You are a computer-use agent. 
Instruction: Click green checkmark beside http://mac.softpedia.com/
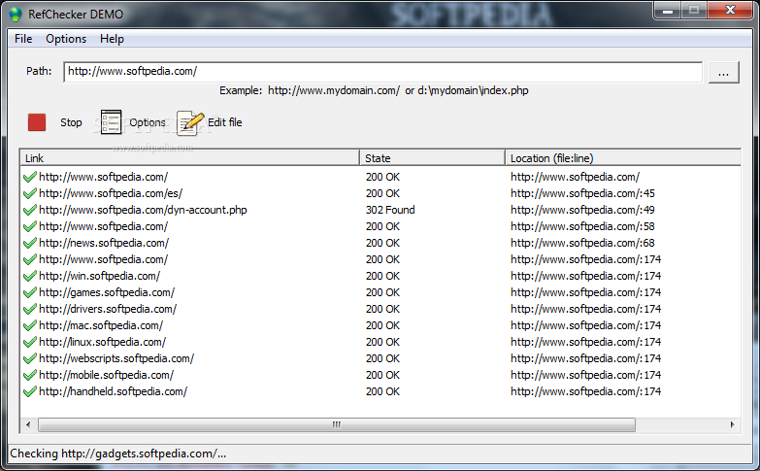[x=30, y=325]
